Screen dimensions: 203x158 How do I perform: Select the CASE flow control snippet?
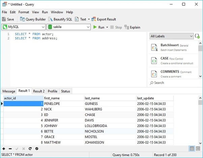[173, 61]
